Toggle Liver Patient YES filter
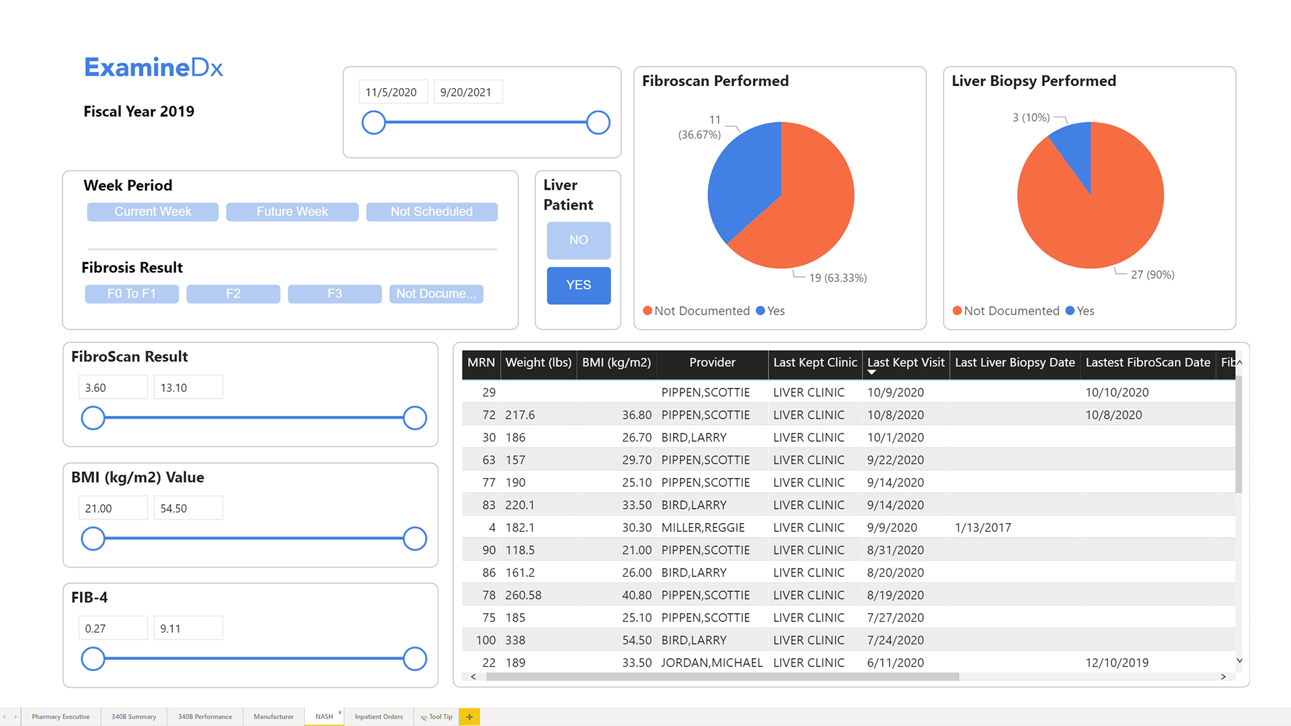The image size is (1291, 726). (578, 285)
